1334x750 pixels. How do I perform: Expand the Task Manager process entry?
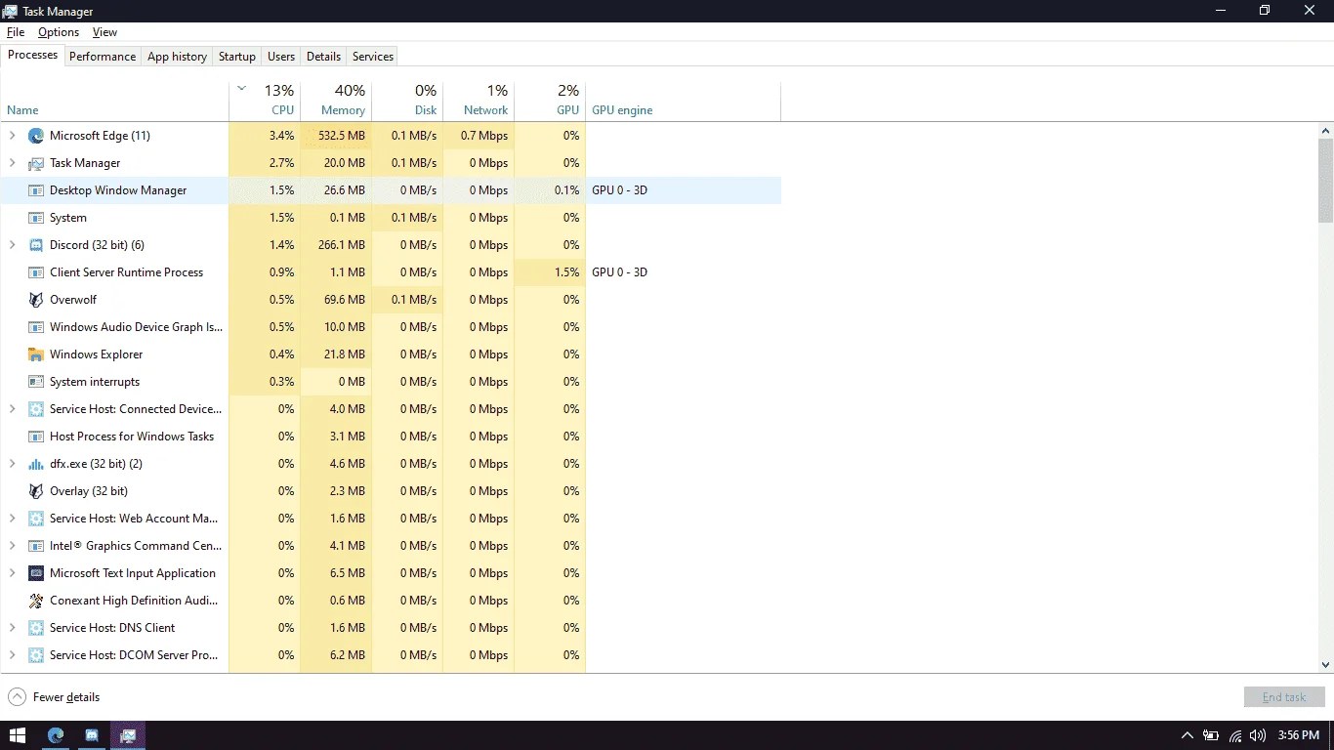(13, 163)
